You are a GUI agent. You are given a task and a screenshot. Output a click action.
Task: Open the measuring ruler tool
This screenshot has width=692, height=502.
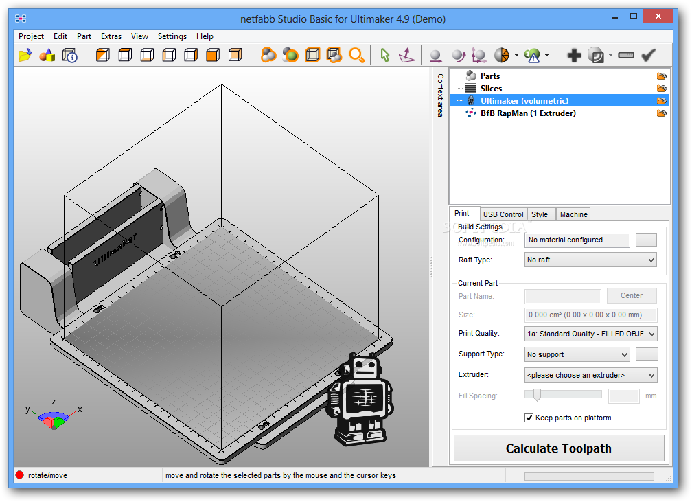pos(626,55)
